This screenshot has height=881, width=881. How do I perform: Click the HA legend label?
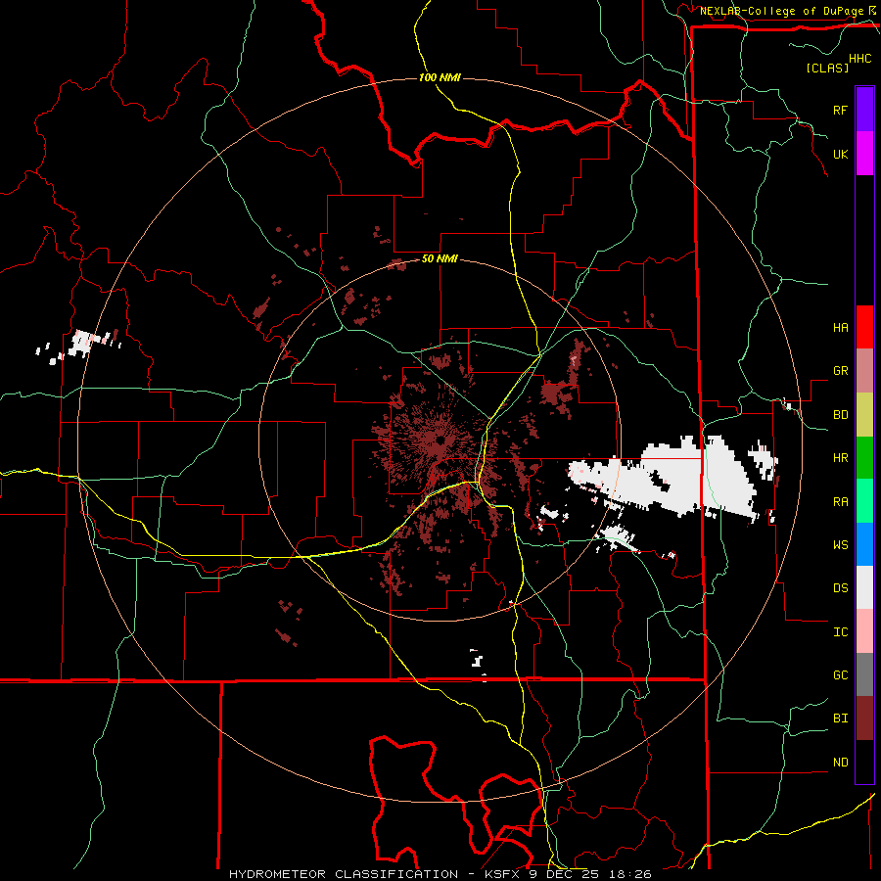[840, 328]
